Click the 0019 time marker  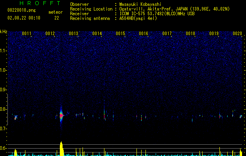pos(214,34)
